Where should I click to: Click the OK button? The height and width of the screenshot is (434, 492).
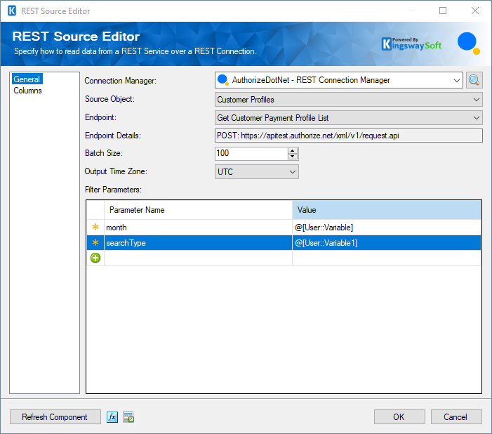[399, 417]
